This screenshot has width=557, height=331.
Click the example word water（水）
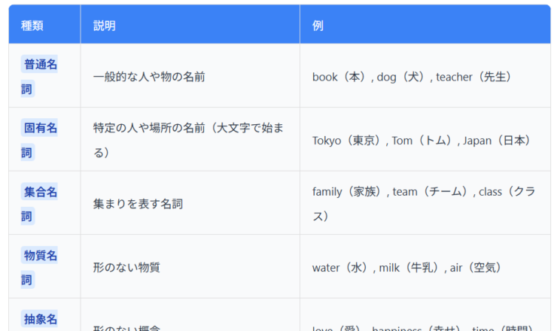[342, 268]
